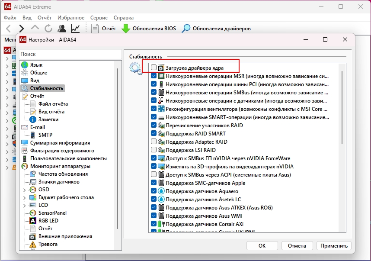
Task: Click the Back arrow in AIDA64 toolbar
Action: (x=9, y=29)
